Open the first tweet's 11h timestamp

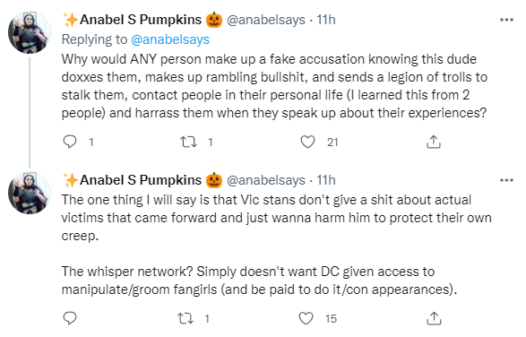coord(326,20)
